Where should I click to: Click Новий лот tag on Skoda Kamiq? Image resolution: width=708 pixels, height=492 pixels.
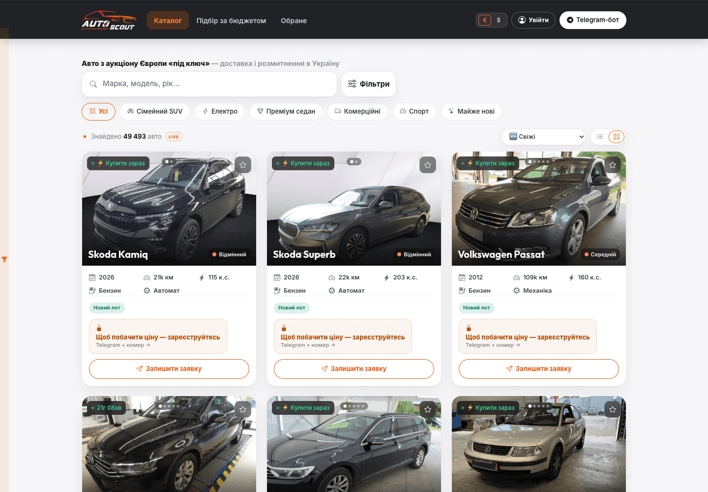pos(107,308)
